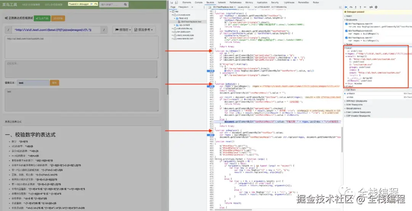412x211 pixels.
Task: Click line 435 breakpoint marker in gutter
Action: (211, 86)
